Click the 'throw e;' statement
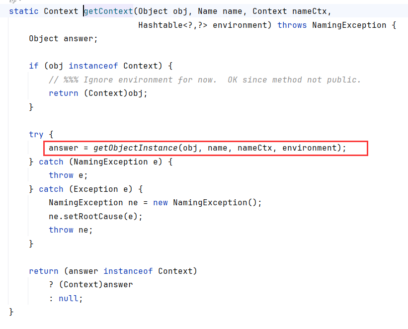 (68, 175)
